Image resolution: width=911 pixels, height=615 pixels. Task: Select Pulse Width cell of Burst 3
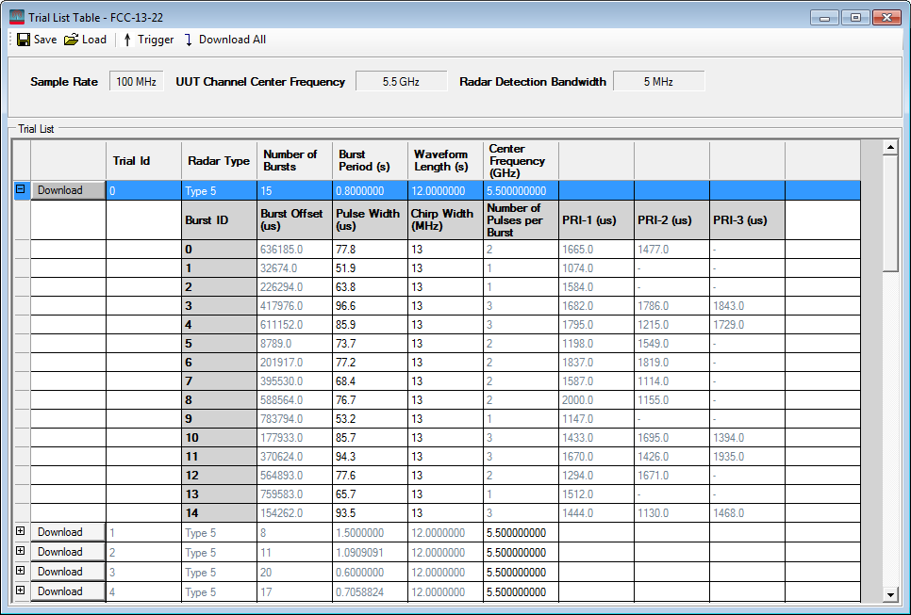tap(370, 305)
